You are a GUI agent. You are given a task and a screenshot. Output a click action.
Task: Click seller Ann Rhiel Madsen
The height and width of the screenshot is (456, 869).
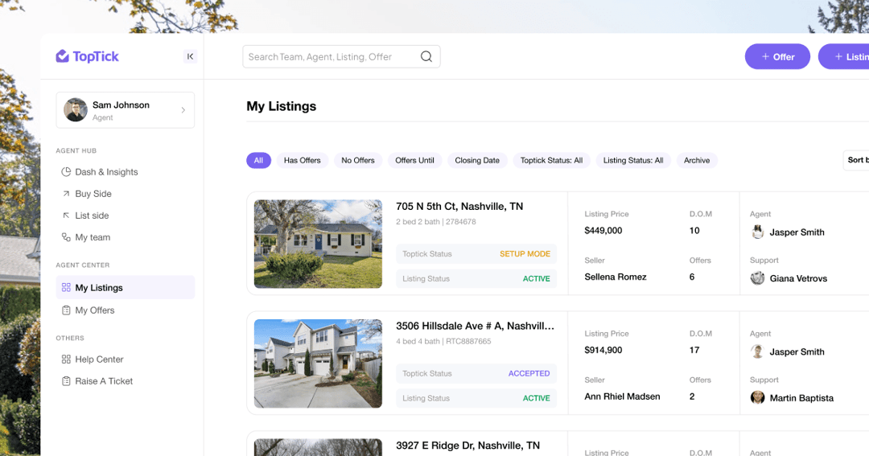tap(622, 396)
